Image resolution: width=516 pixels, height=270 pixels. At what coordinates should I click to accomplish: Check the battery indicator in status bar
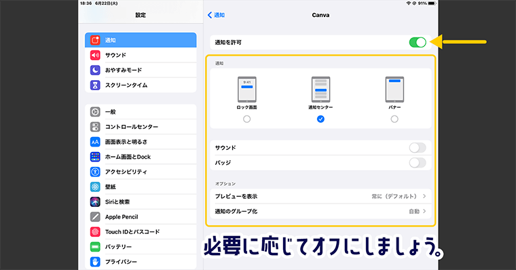click(x=432, y=3)
